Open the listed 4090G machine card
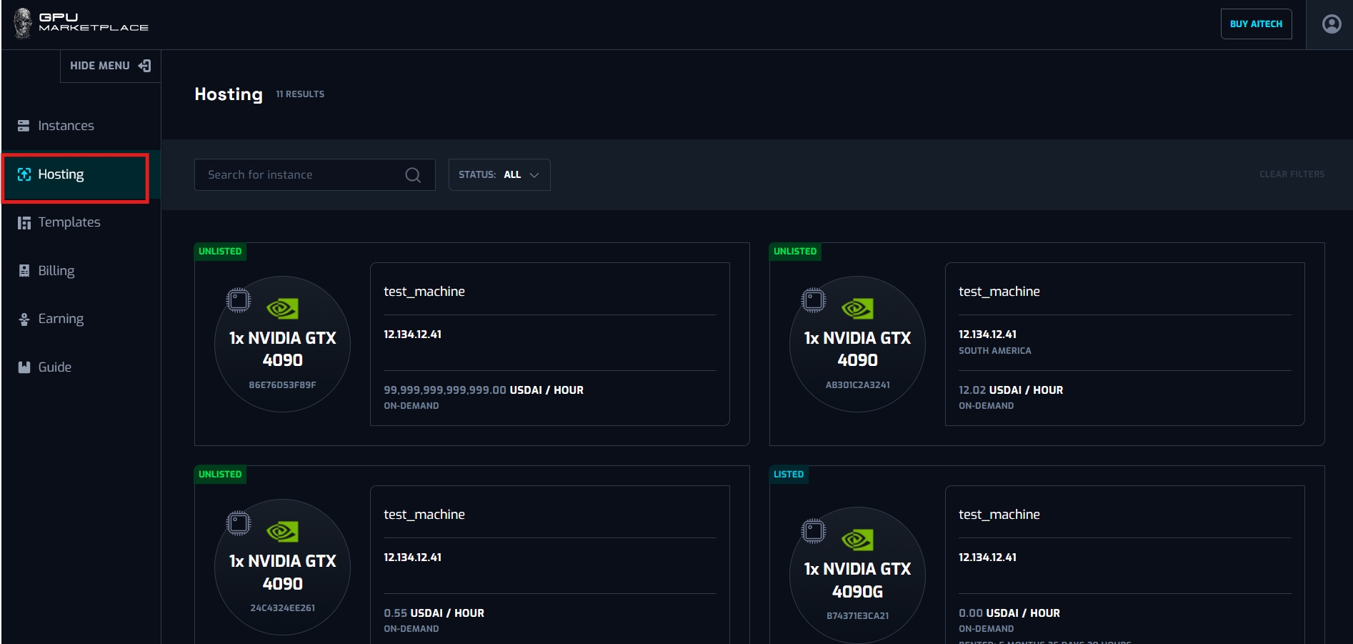Image resolution: width=1353 pixels, height=644 pixels. 1124,565
